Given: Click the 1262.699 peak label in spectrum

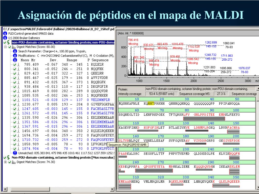Looking at the screenshot, I should click(x=211, y=42).
